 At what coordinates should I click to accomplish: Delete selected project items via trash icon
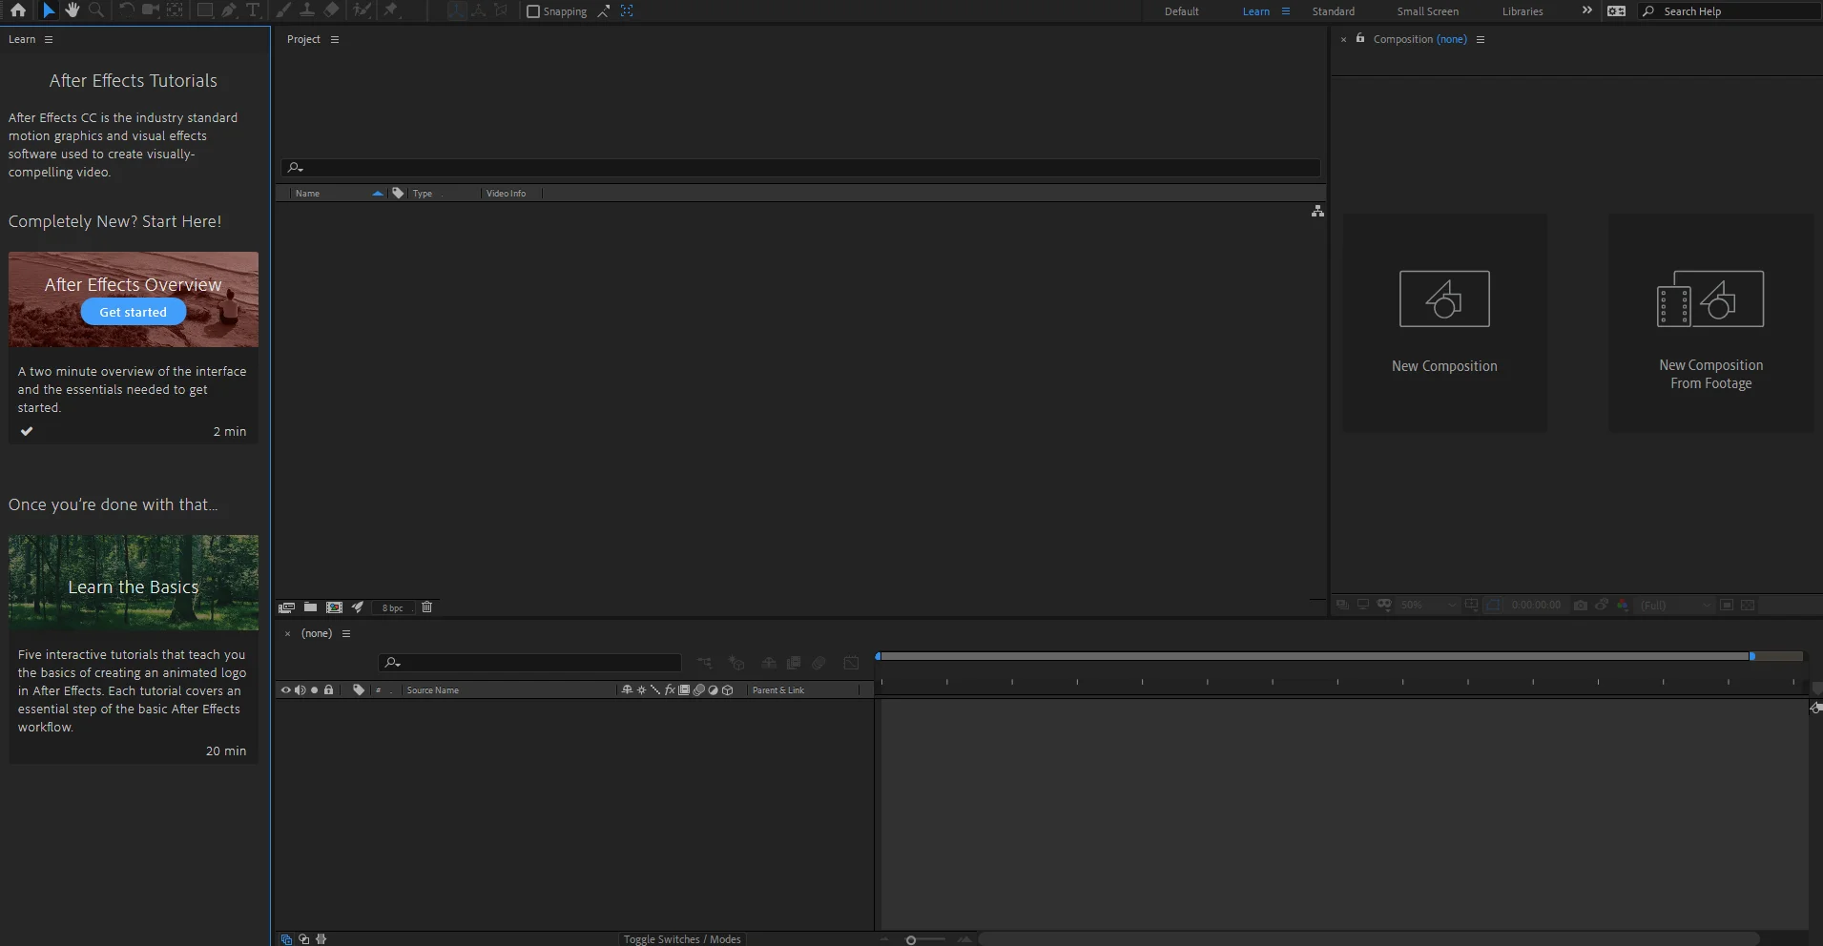coord(426,607)
